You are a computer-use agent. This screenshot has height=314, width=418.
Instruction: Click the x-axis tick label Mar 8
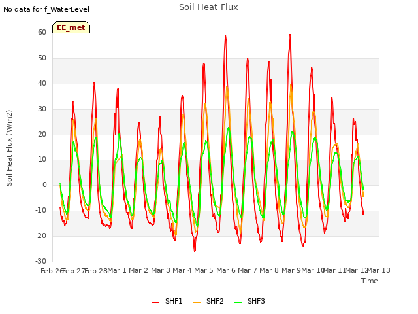coord(269,270)
